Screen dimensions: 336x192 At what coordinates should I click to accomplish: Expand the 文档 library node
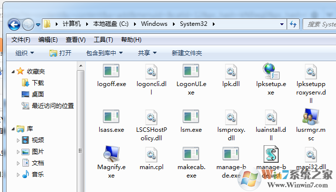tap(18, 163)
